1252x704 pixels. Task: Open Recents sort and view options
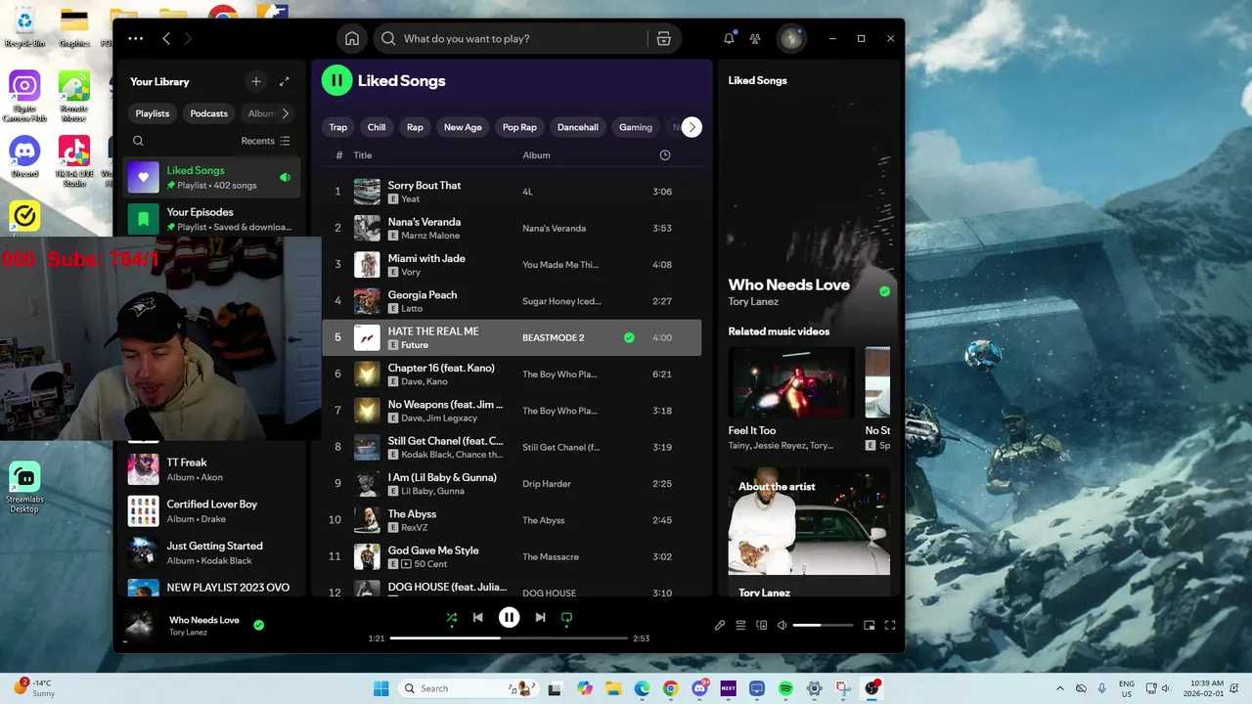[x=265, y=141]
